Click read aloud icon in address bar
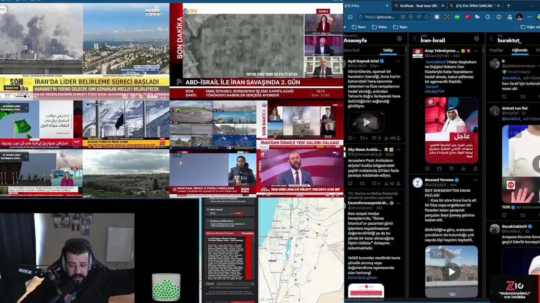This screenshot has height=303, width=540. [x=418, y=17]
